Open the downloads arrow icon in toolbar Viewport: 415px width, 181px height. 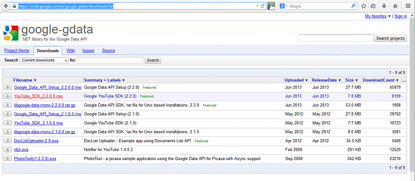384,6
